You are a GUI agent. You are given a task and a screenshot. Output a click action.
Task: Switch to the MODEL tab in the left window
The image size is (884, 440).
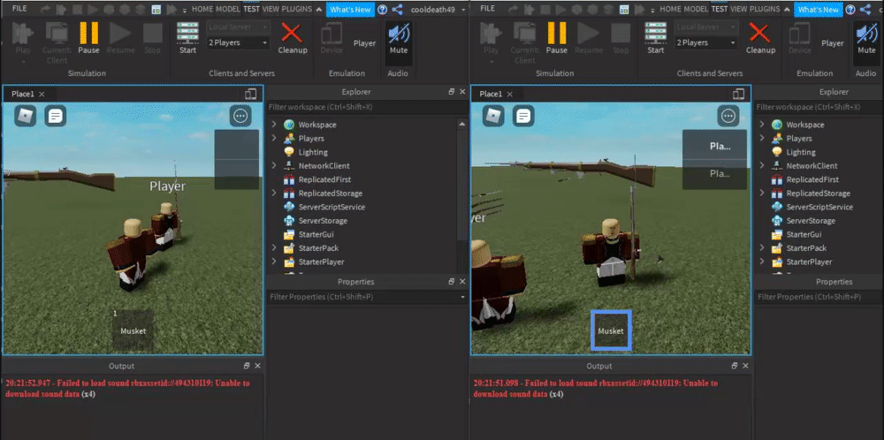(x=228, y=9)
